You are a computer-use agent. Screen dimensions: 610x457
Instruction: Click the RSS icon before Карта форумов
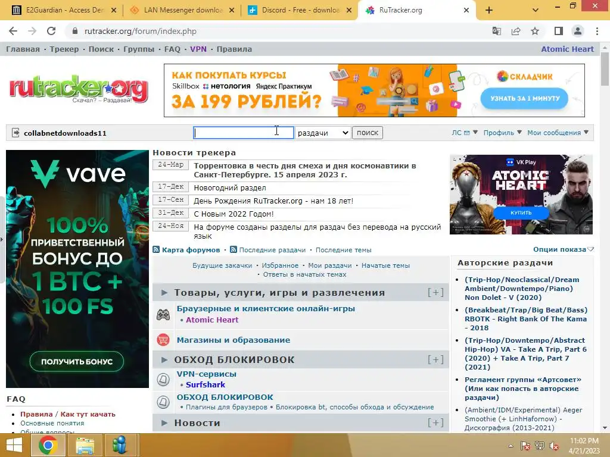[x=156, y=249]
